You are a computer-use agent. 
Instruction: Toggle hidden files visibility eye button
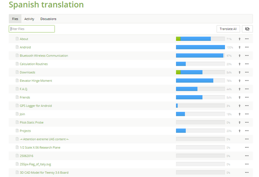tap(247, 29)
